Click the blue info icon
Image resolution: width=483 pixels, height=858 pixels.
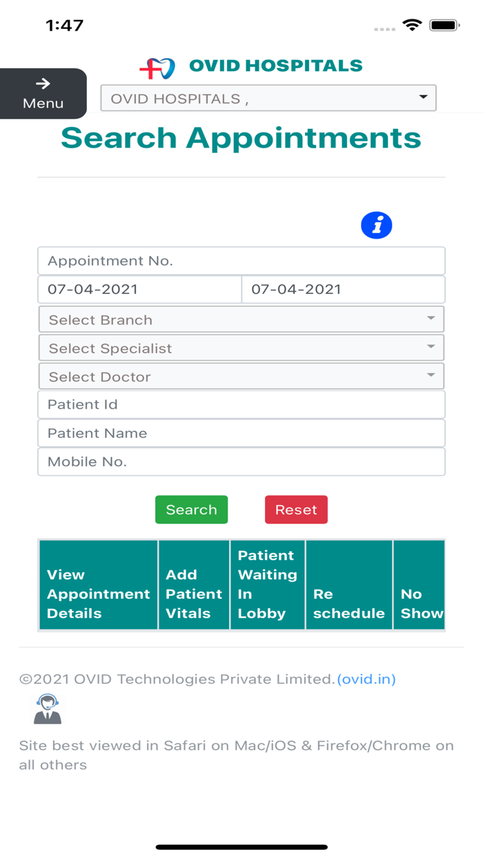[x=376, y=225]
